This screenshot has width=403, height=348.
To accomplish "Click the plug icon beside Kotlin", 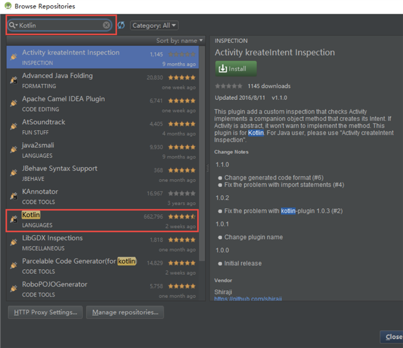I will pos(14,219).
